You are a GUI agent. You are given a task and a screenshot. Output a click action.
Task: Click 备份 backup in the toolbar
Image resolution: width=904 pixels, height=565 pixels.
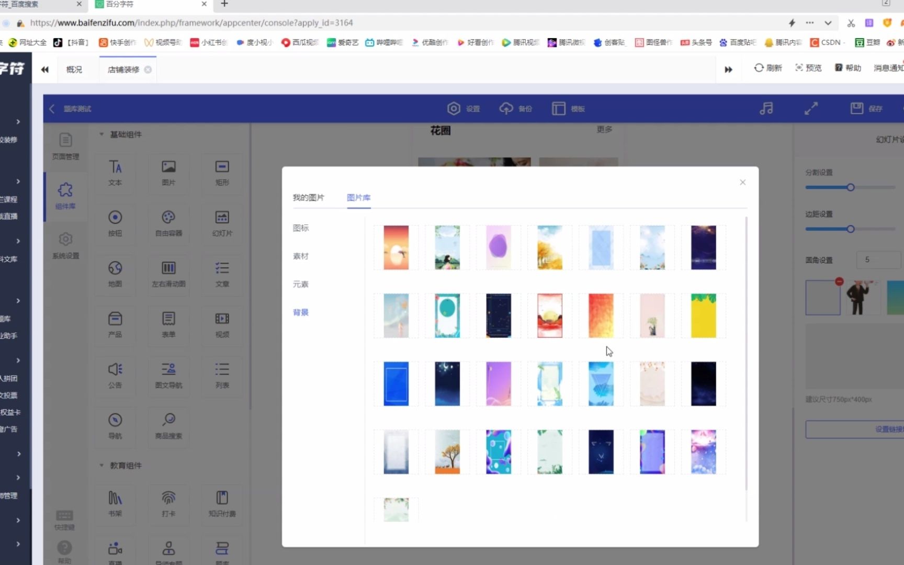516,108
